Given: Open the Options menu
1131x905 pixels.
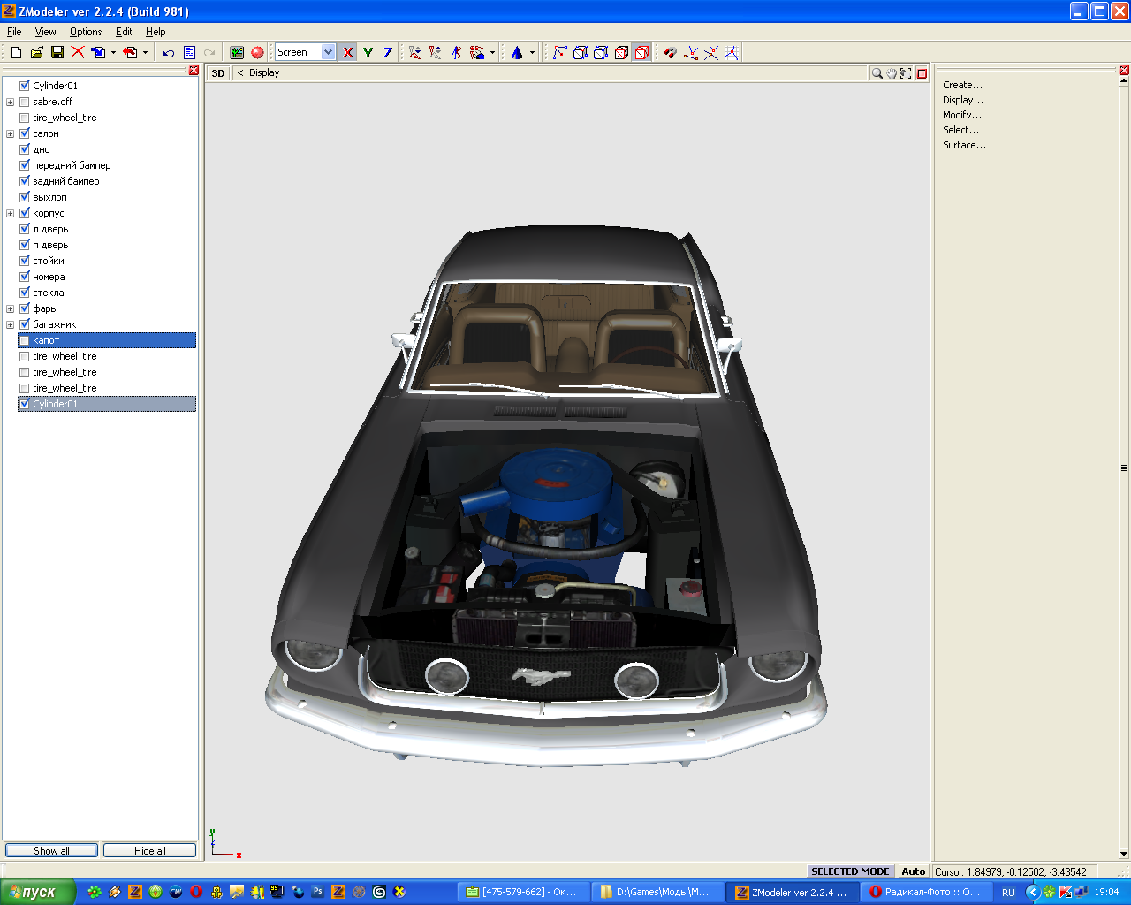Looking at the screenshot, I should click(x=86, y=32).
